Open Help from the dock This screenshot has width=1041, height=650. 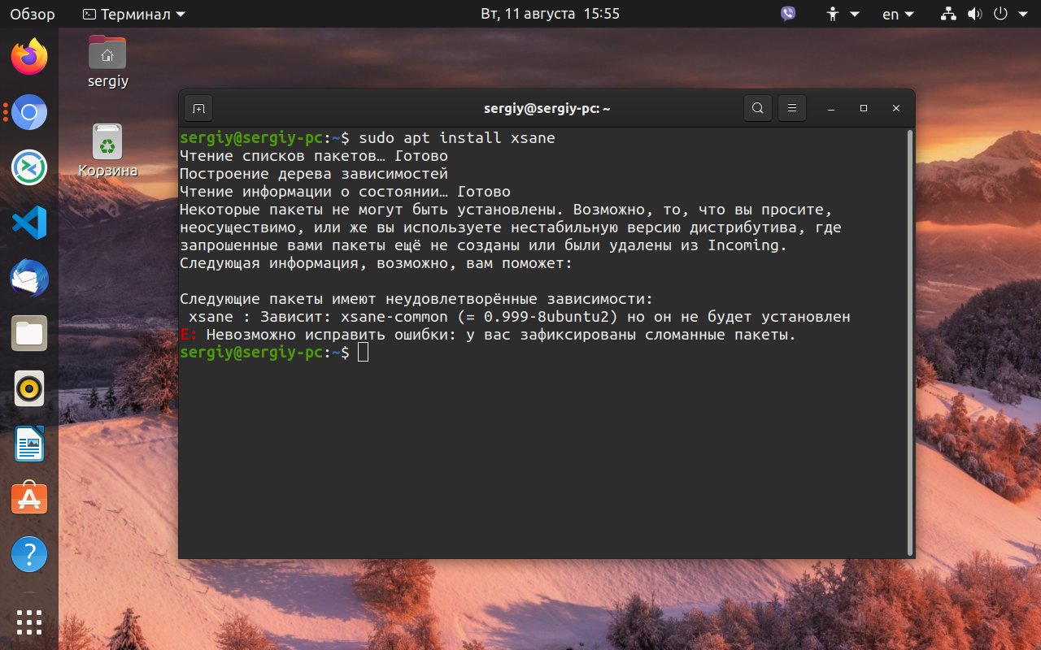coord(29,554)
